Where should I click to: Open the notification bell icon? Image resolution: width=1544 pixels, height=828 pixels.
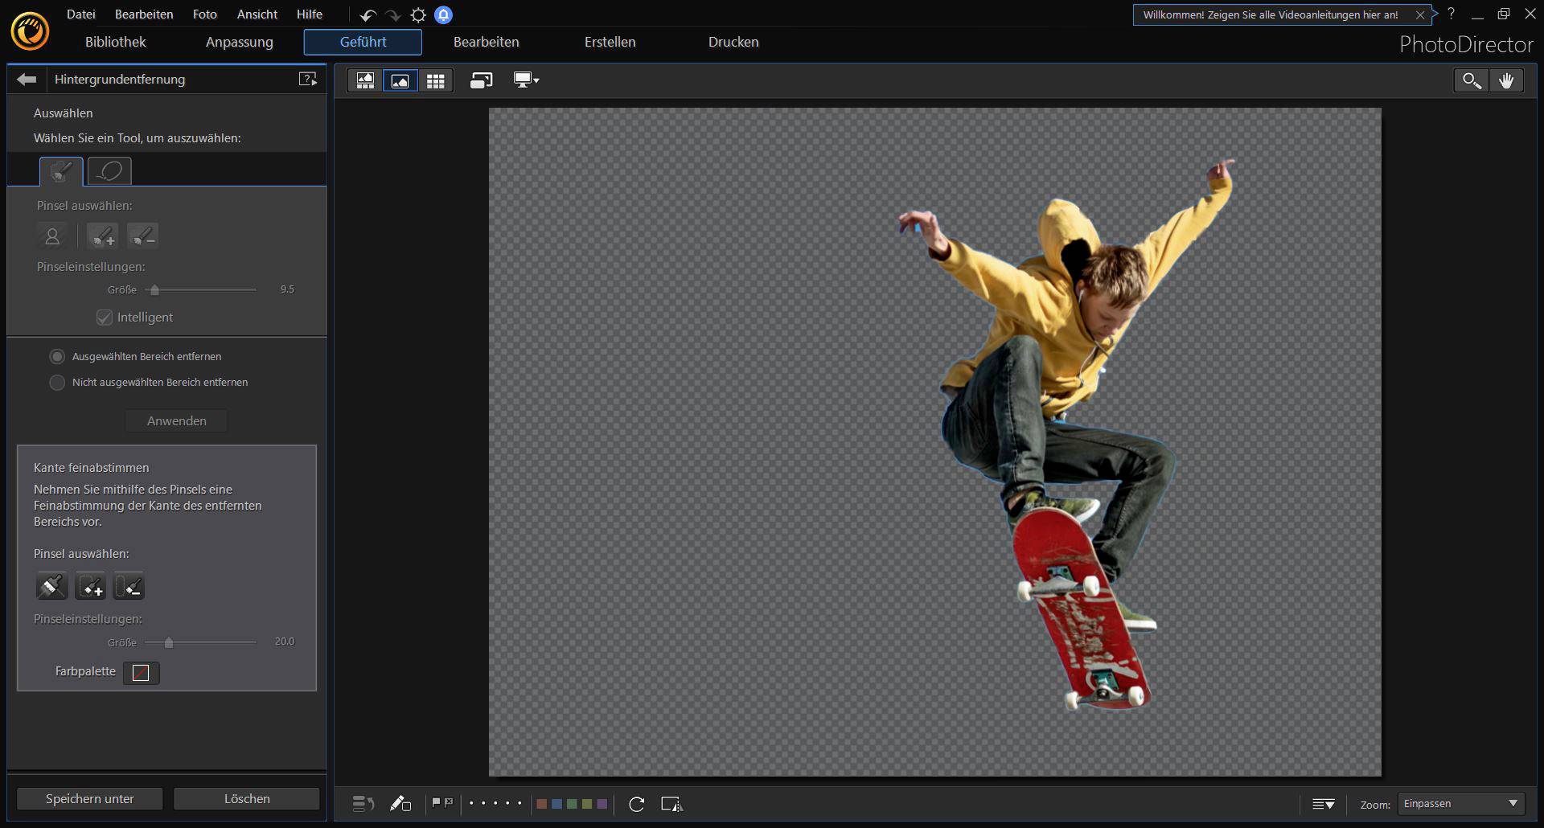coord(443,15)
